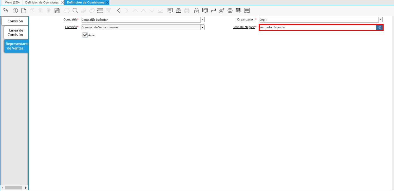Viewport: 394px width, 191px height.
Task: Toggle grid view with stacked lines icon
Action: click(100, 10)
